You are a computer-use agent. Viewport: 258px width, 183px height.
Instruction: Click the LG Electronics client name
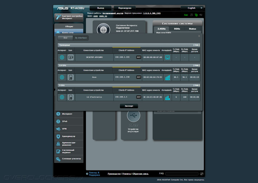click(94, 97)
